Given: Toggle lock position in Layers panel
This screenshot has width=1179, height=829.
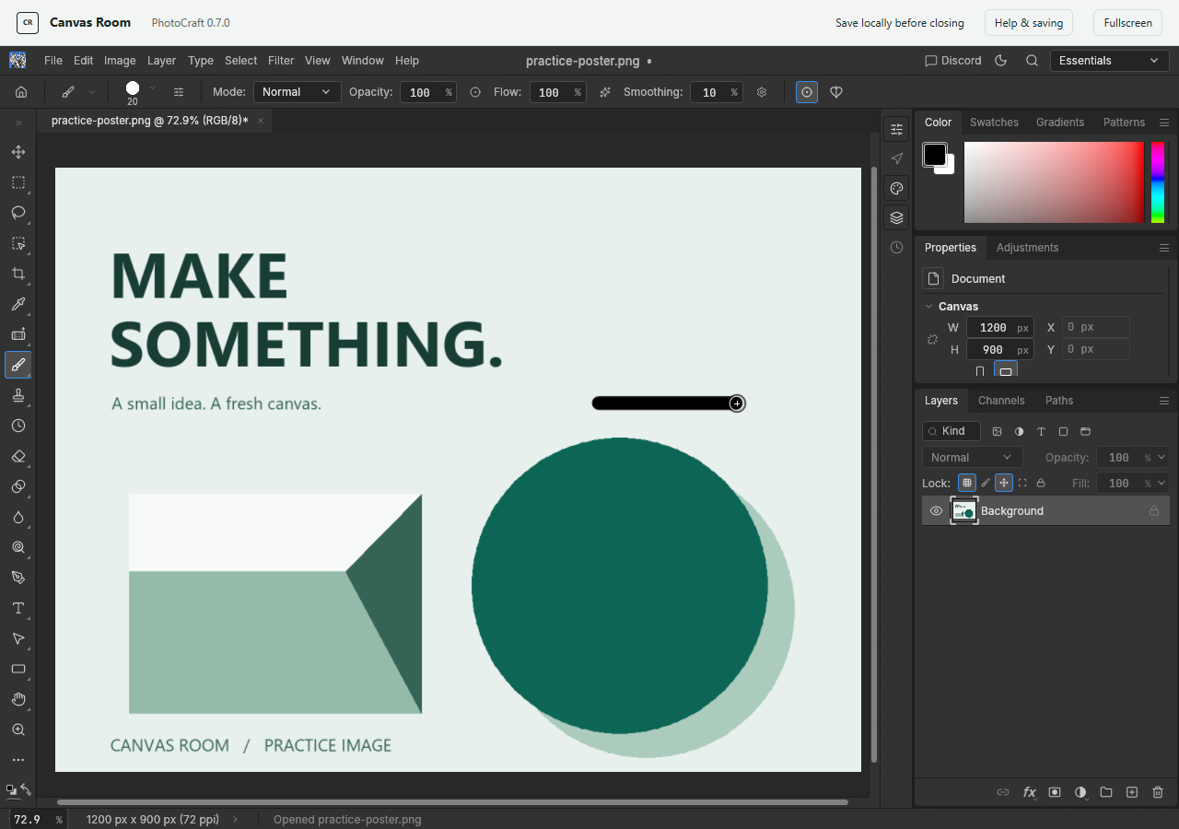Looking at the screenshot, I should pyautogui.click(x=1004, y=483).
